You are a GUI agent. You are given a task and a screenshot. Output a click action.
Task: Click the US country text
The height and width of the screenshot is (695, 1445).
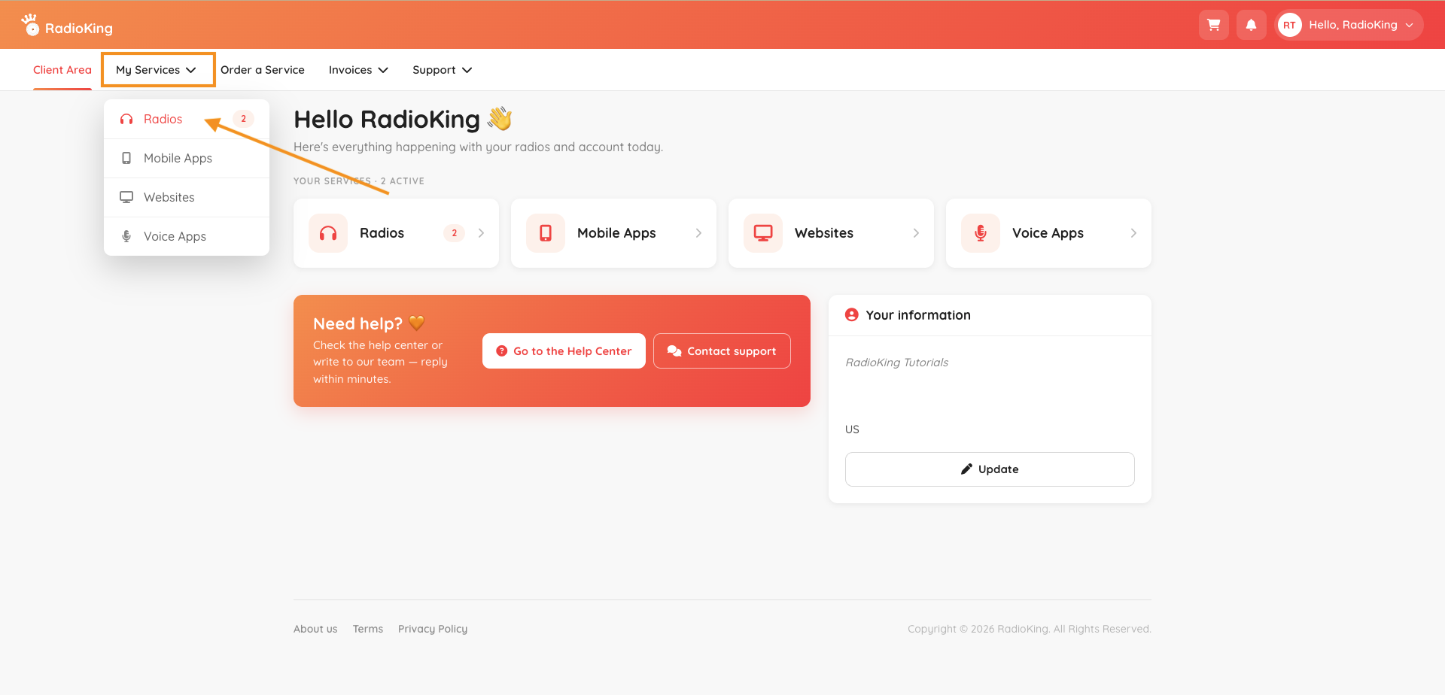point(852,429)
